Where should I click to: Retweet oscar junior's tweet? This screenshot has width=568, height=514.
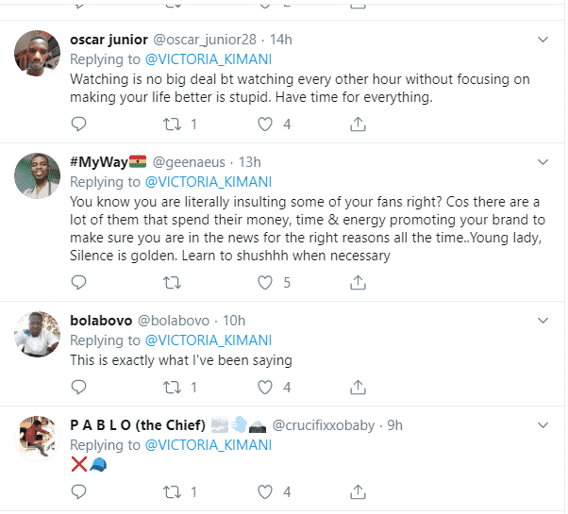pyautogui.click(x=172, y=124)
